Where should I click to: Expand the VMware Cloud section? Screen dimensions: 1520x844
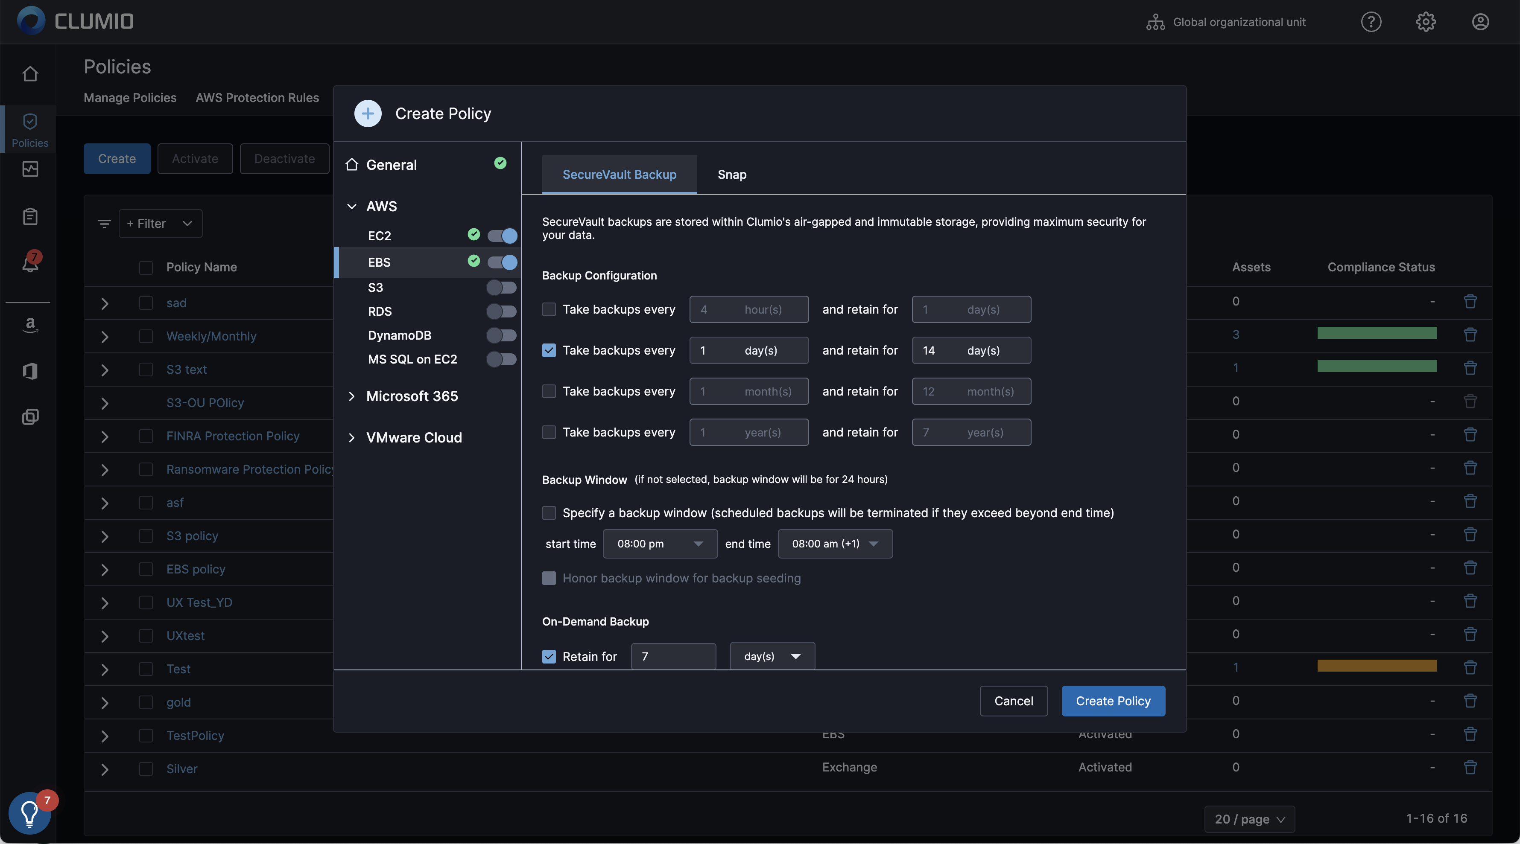tap(352, 438)
